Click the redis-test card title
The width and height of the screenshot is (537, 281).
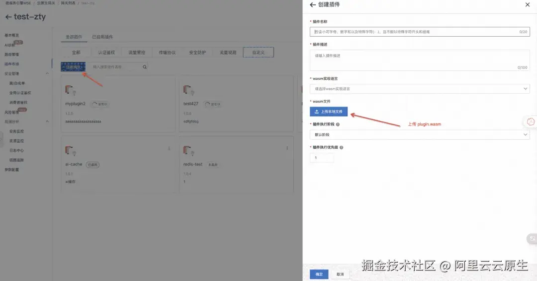193,164
